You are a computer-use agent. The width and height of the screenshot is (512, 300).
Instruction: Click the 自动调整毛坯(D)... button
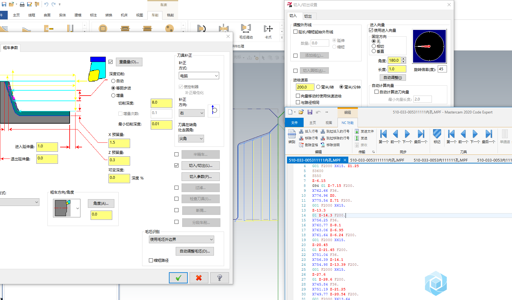(x=195, y=251)
